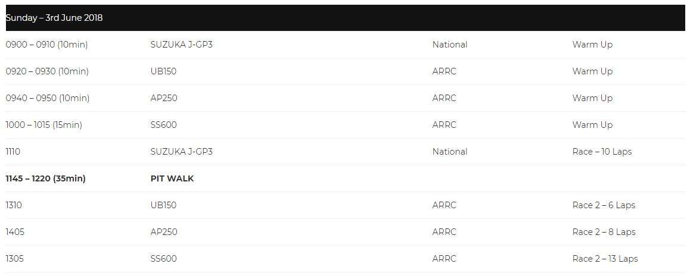Image resolution: width=690 pixels, height=276 pixels.
Task: Select the 0920 – 0930 (10min) time cell
Action: tap(47, 71)
